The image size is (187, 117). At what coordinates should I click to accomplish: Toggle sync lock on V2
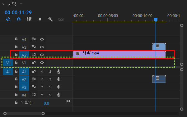point(34,55)
